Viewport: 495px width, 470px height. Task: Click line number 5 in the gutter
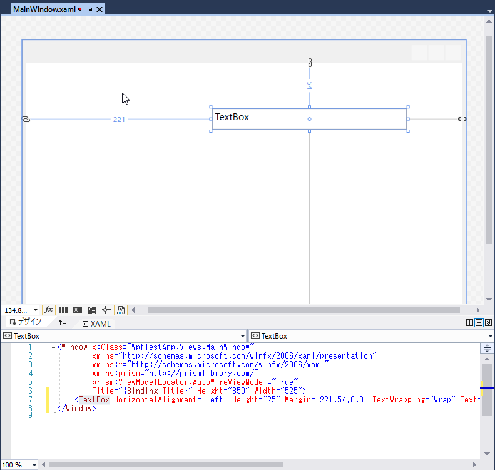pos(30,382)
